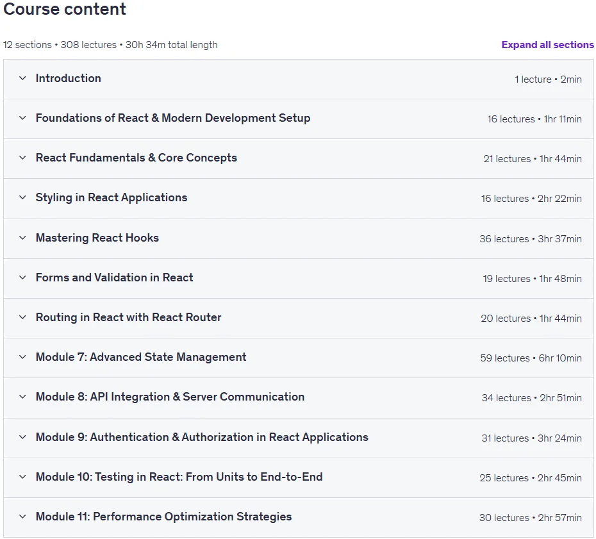Select Module 11: Performance Optimization Strategies title

tap(164, 517)
